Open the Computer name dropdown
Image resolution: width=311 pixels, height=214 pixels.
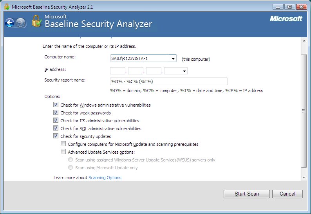[x=173, y=58]
